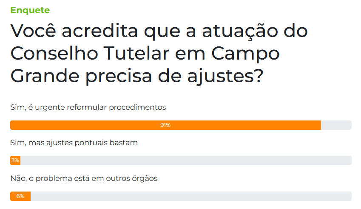The image size is (361, 209).
Task: Select option 'Não, o problema está em outros órgãos'
Action: [84, 178]
